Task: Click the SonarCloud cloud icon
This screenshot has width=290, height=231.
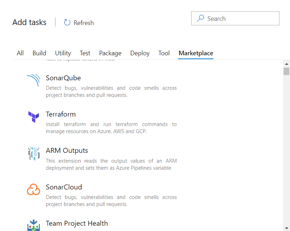Action: coord(34,189)
